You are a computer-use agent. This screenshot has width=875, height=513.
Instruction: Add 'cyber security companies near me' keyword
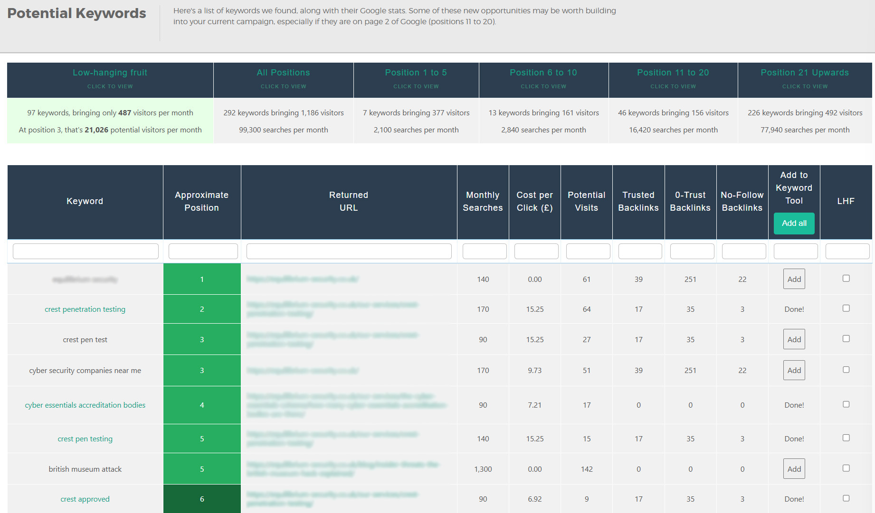(794, 370)
